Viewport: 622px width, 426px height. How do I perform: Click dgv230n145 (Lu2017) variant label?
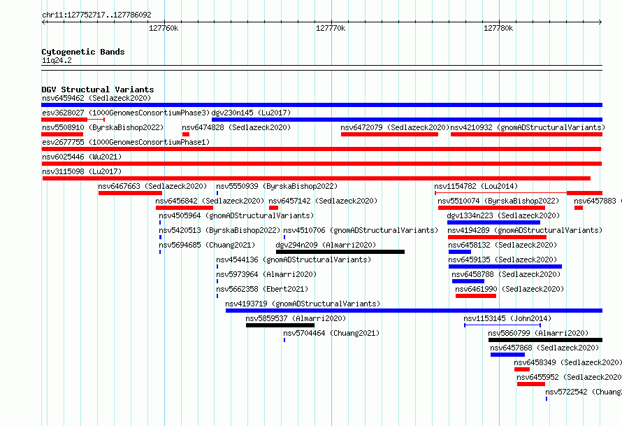(x=251, y=113)
